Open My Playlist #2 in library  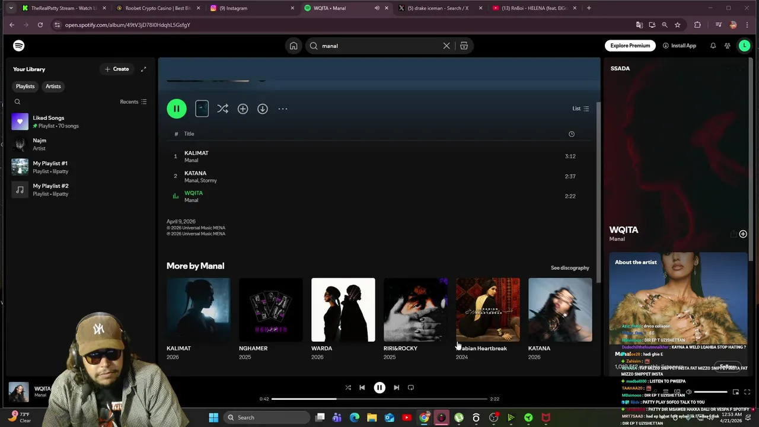(79, 190)
